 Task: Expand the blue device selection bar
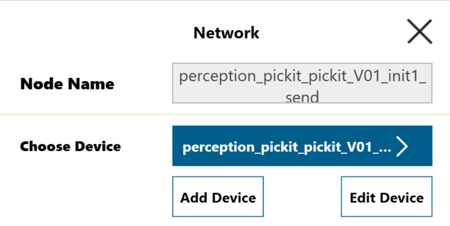coord(302,146)
